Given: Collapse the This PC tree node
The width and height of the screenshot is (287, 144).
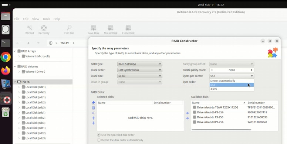Looking at the screenshot, I should click(15, 82).
